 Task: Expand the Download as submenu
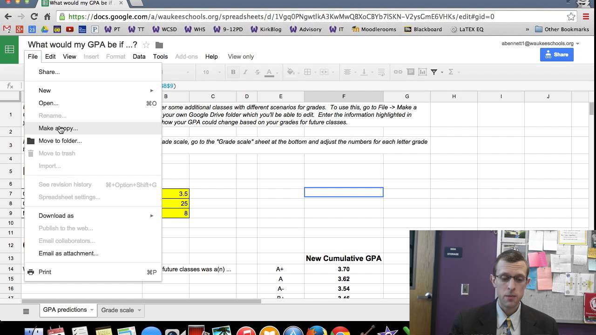click(93, 216)
